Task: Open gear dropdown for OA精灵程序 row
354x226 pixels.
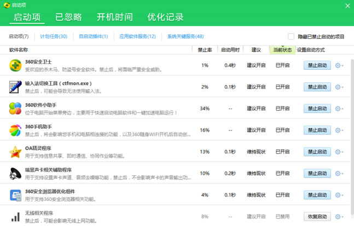Action: pos(339,152)
